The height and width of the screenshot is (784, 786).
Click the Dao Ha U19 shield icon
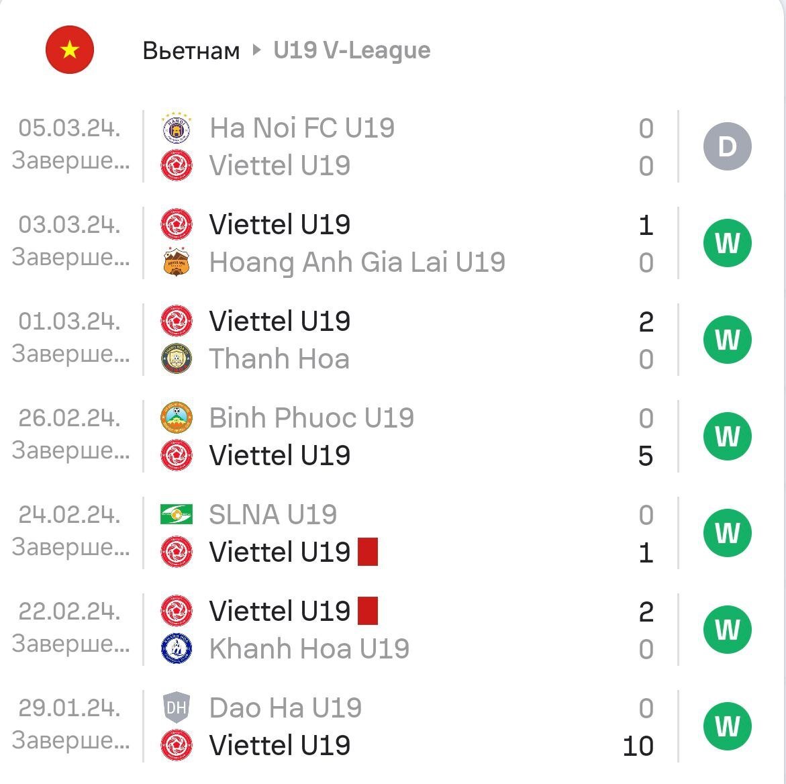pos(177,707)
